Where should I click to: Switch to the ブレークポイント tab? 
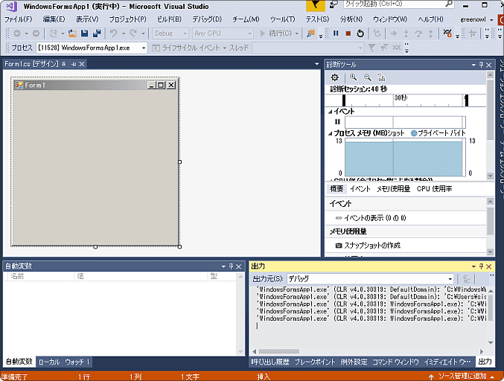(x=315, y=362)
